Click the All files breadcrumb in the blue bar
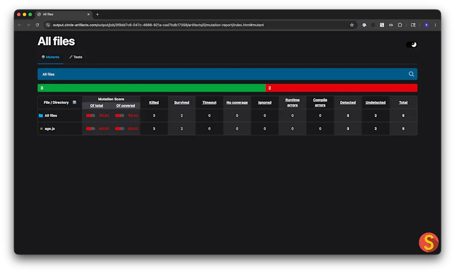Viewport: 455px width, 273px height. coord(49,74)
